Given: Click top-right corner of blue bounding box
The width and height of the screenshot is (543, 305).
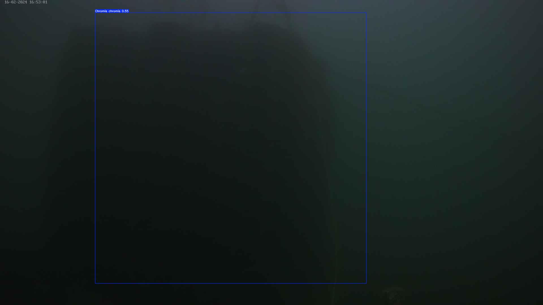Looking at the screenshot, I should (366, 13).
